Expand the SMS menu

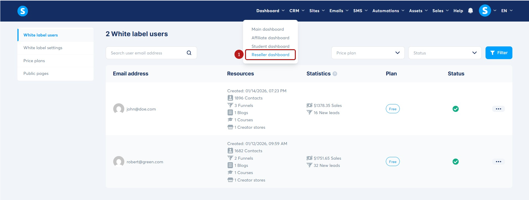(360, 11)
